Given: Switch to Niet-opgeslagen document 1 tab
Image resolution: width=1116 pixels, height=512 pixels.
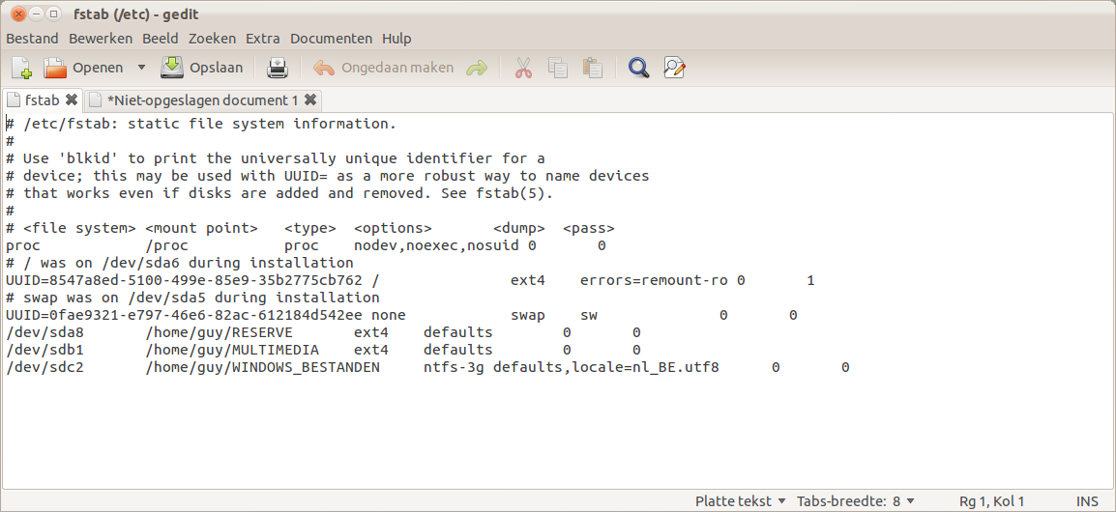Looking at the screenshot, I should (x=202, y=100).
